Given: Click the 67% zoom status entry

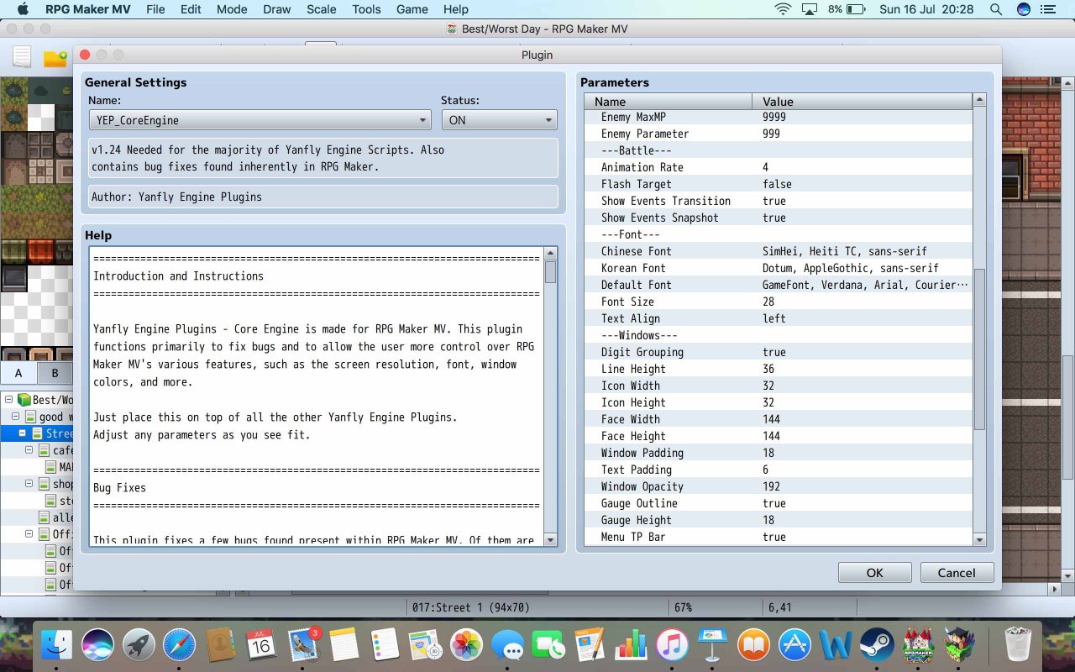Looking at the screenshot, I should point(683,607).
